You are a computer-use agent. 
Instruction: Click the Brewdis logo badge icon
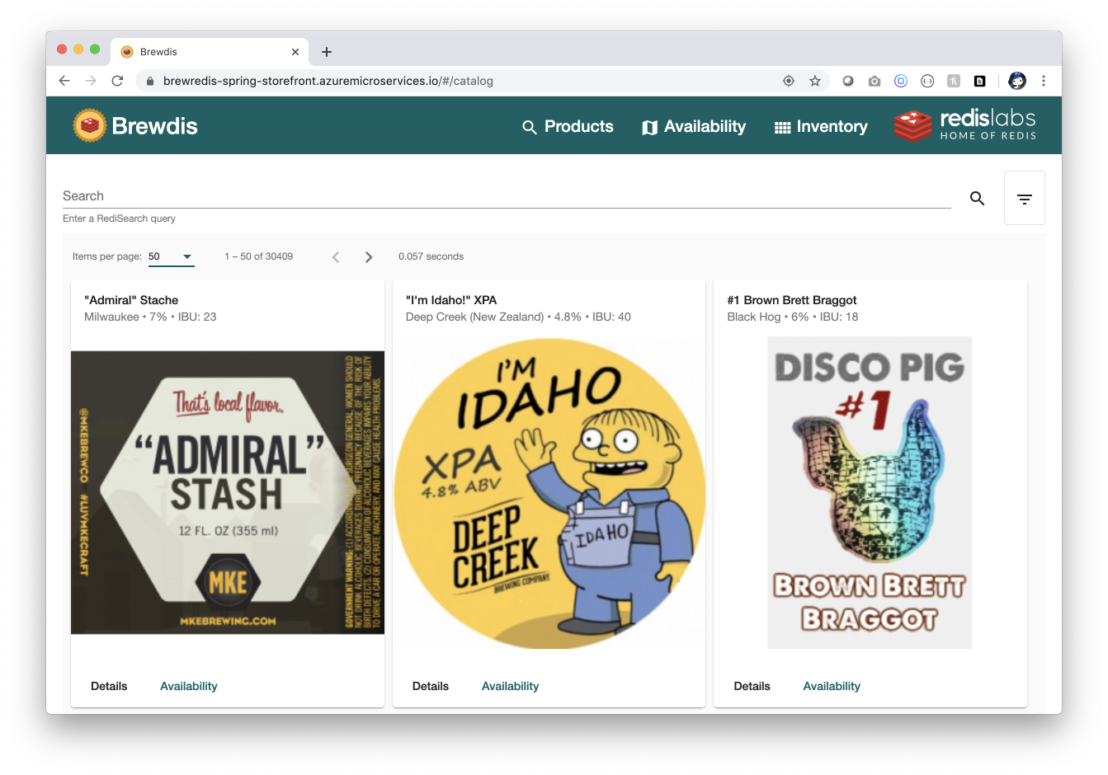click(90, 126)
